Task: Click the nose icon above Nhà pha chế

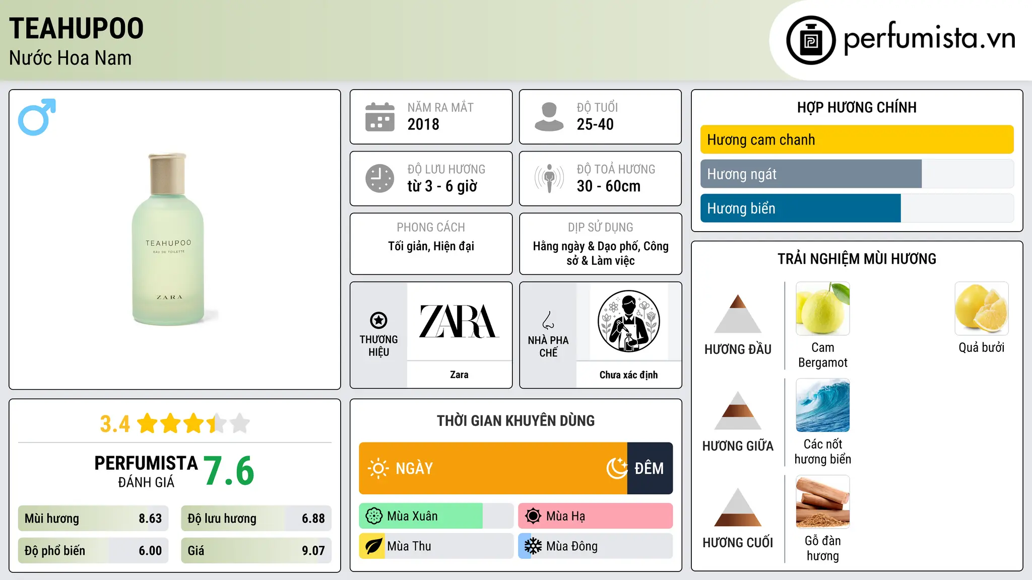Action: 548,320
